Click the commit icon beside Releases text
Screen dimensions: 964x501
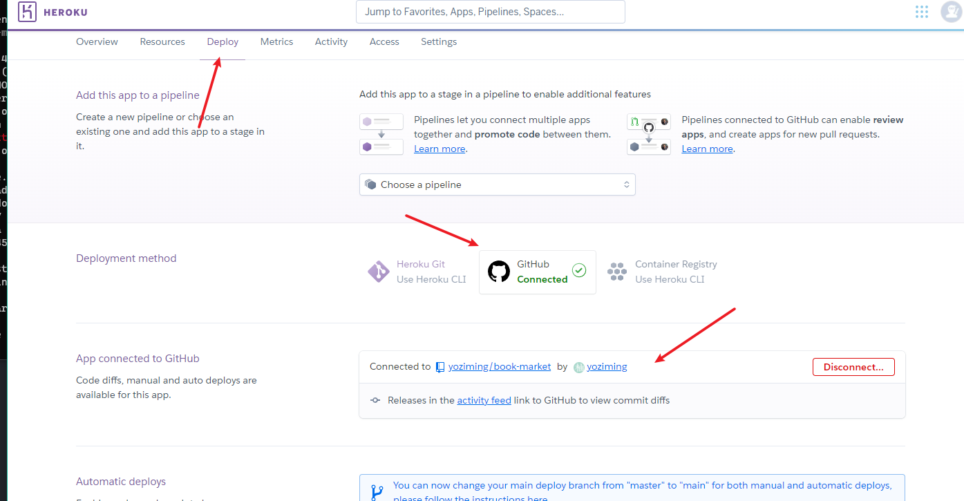[x=375, y=400]
